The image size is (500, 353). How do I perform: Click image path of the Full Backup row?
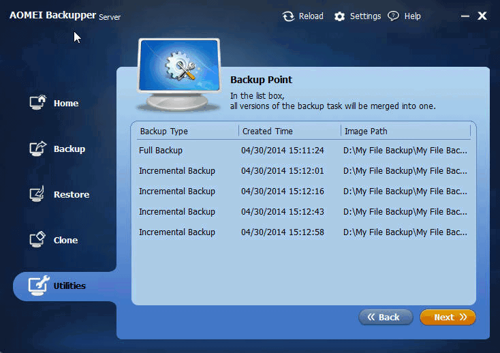click(405, 150)
